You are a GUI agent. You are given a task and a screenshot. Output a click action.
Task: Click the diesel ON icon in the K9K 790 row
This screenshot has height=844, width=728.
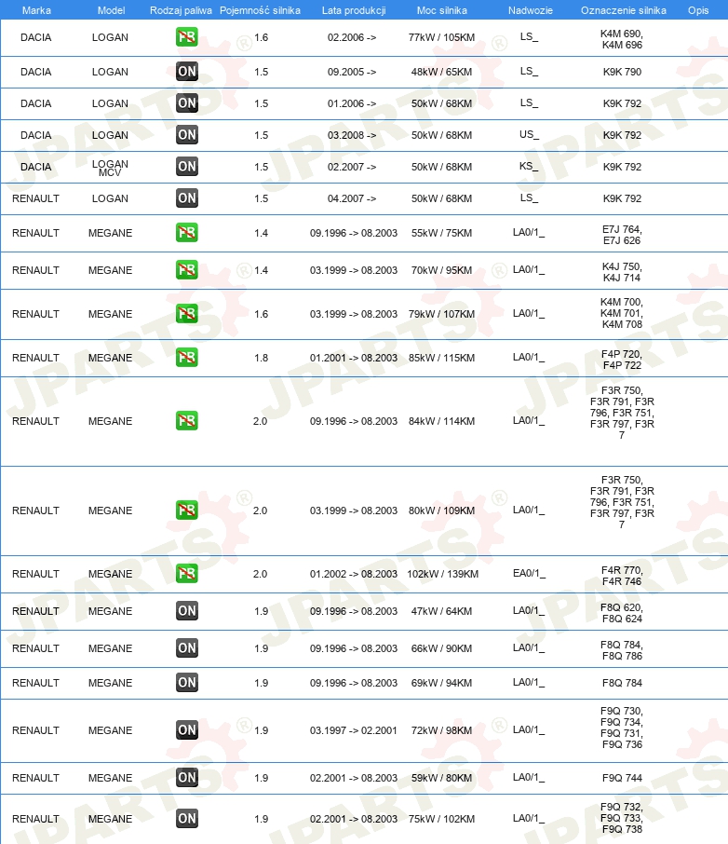click(187, 71)
